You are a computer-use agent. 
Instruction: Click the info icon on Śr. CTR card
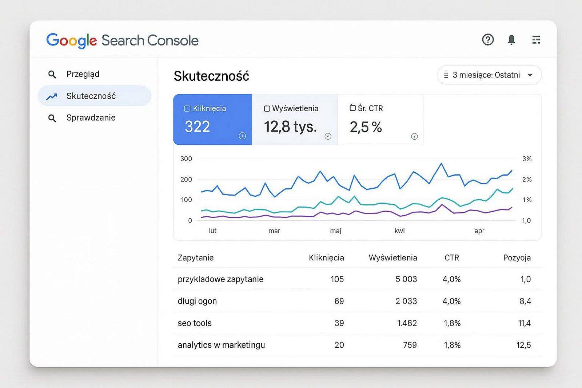[x=414, y=136]
